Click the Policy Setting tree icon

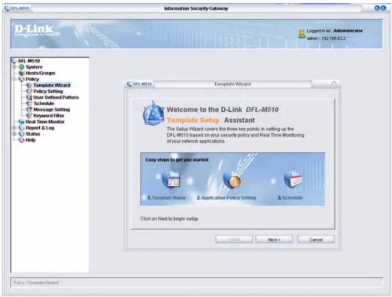point(29,91)
